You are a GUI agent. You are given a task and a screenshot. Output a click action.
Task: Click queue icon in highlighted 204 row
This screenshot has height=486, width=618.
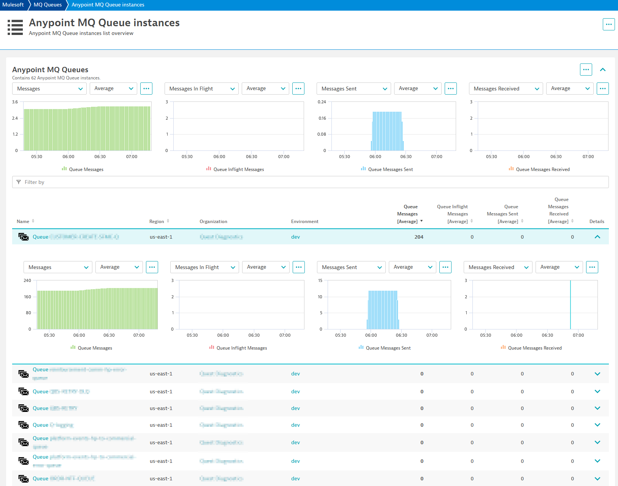pyautogui.click(x=24, y=237)
